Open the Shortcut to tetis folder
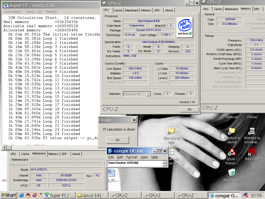This screenshot has width=265, height=199. point(171,135)
